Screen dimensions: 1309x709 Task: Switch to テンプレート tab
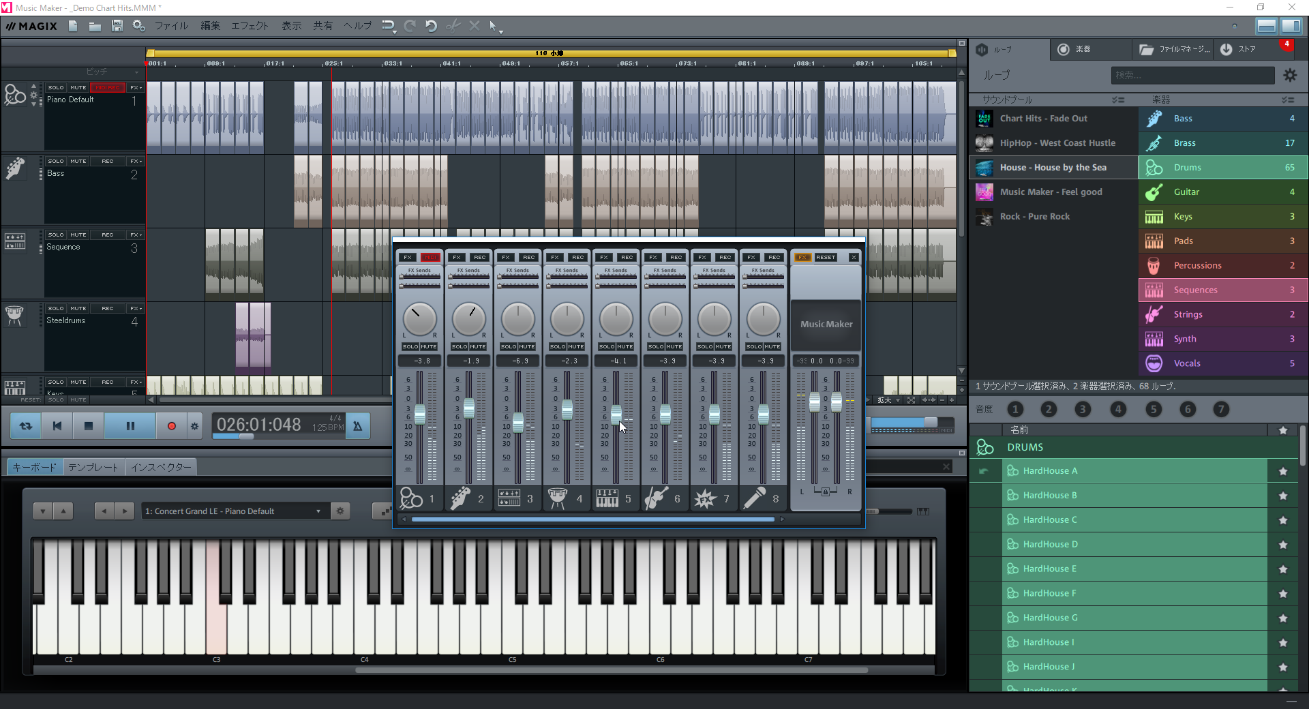94,468
